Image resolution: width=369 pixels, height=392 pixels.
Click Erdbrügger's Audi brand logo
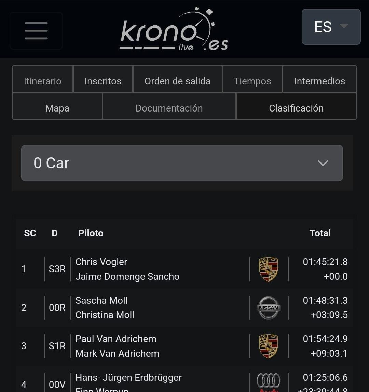(x=269, y=382)
